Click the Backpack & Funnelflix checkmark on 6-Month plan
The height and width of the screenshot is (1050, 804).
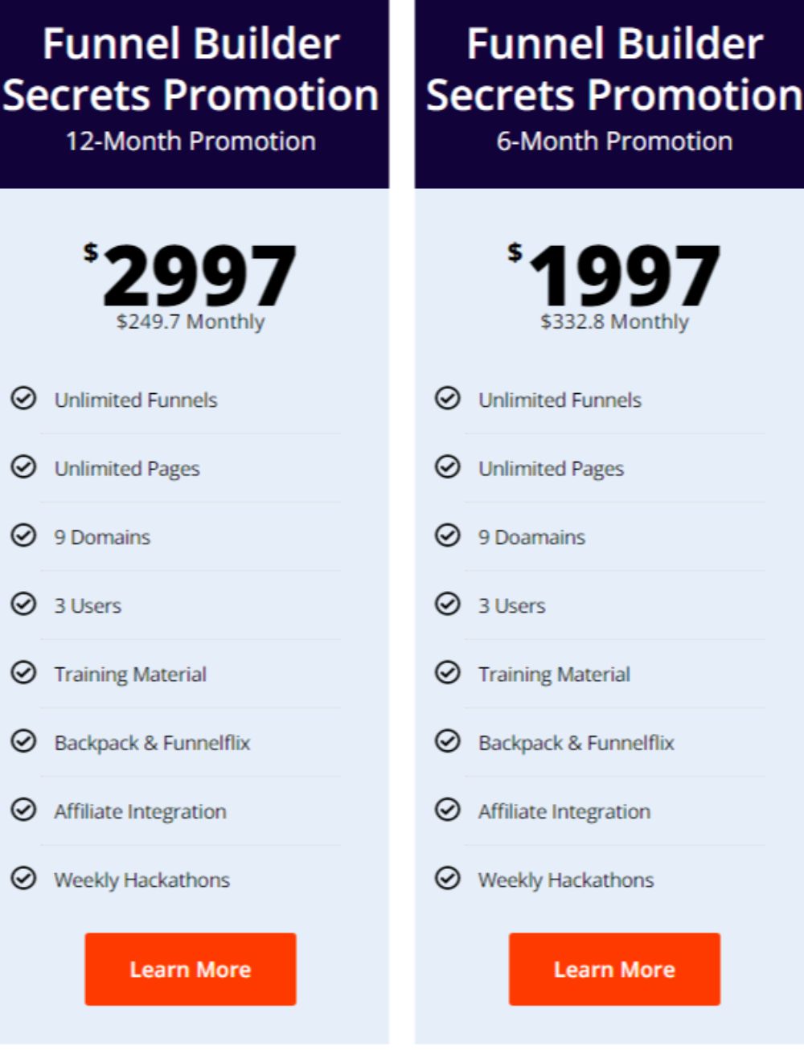click(x=448, y=740)
